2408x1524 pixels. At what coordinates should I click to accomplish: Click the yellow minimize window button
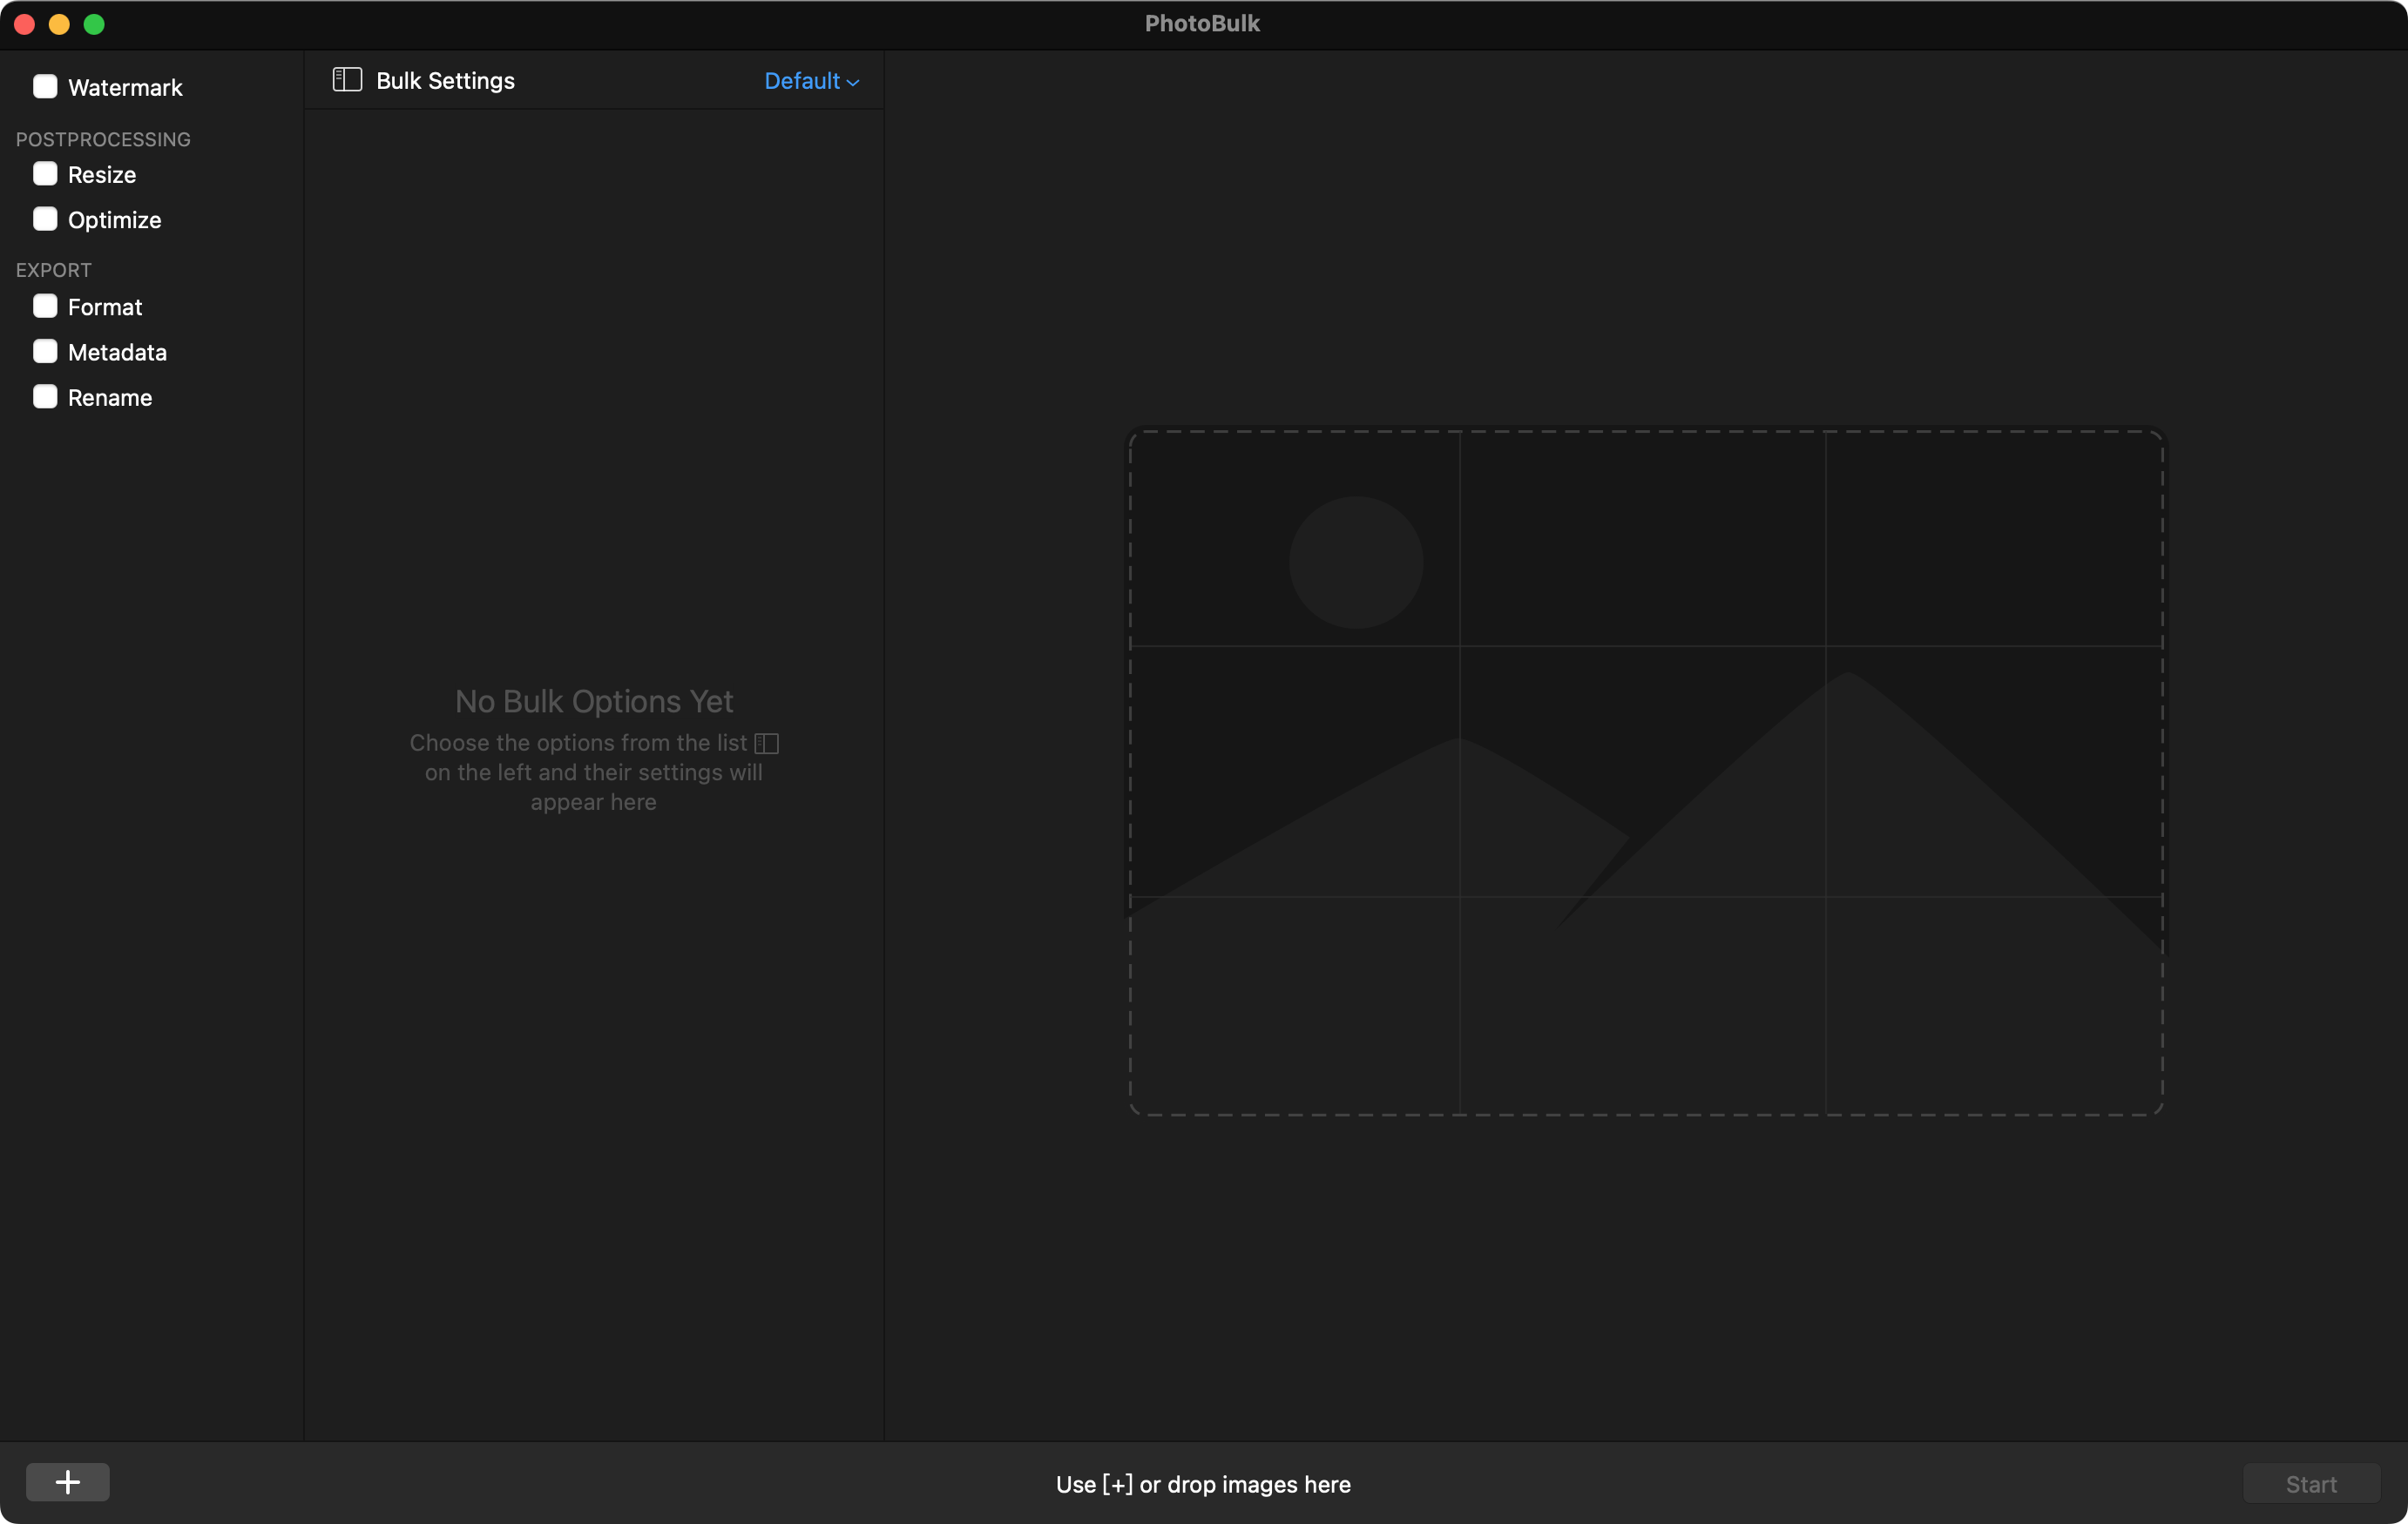coord(59,24)
